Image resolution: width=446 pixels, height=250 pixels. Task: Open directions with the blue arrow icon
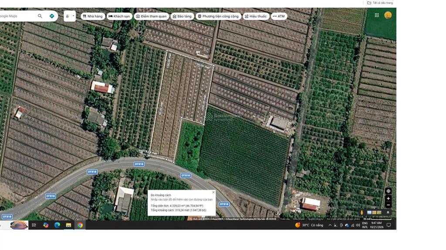[x=52, y=16]
